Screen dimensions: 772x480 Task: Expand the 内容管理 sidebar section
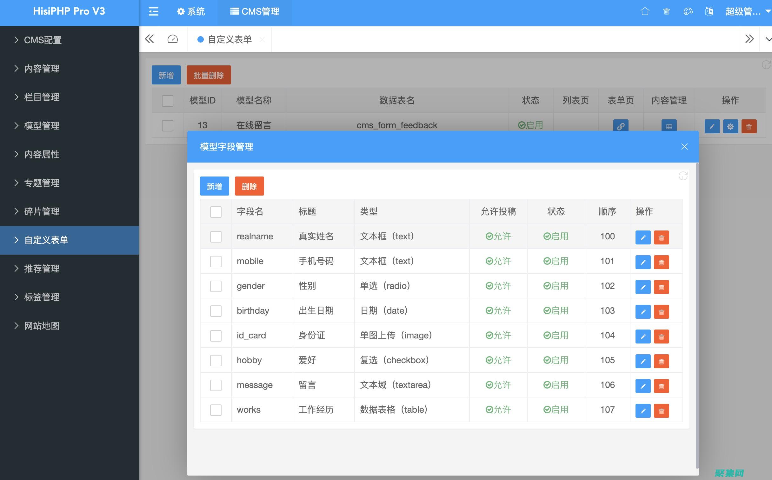tap(41, 69)
